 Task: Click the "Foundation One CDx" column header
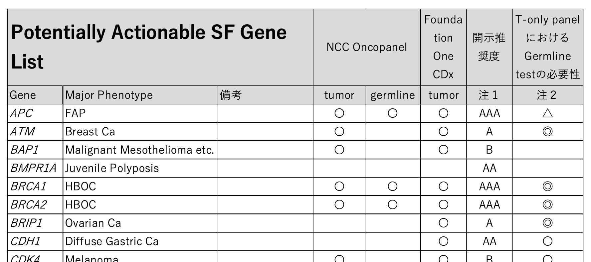[x=443, y=47]
